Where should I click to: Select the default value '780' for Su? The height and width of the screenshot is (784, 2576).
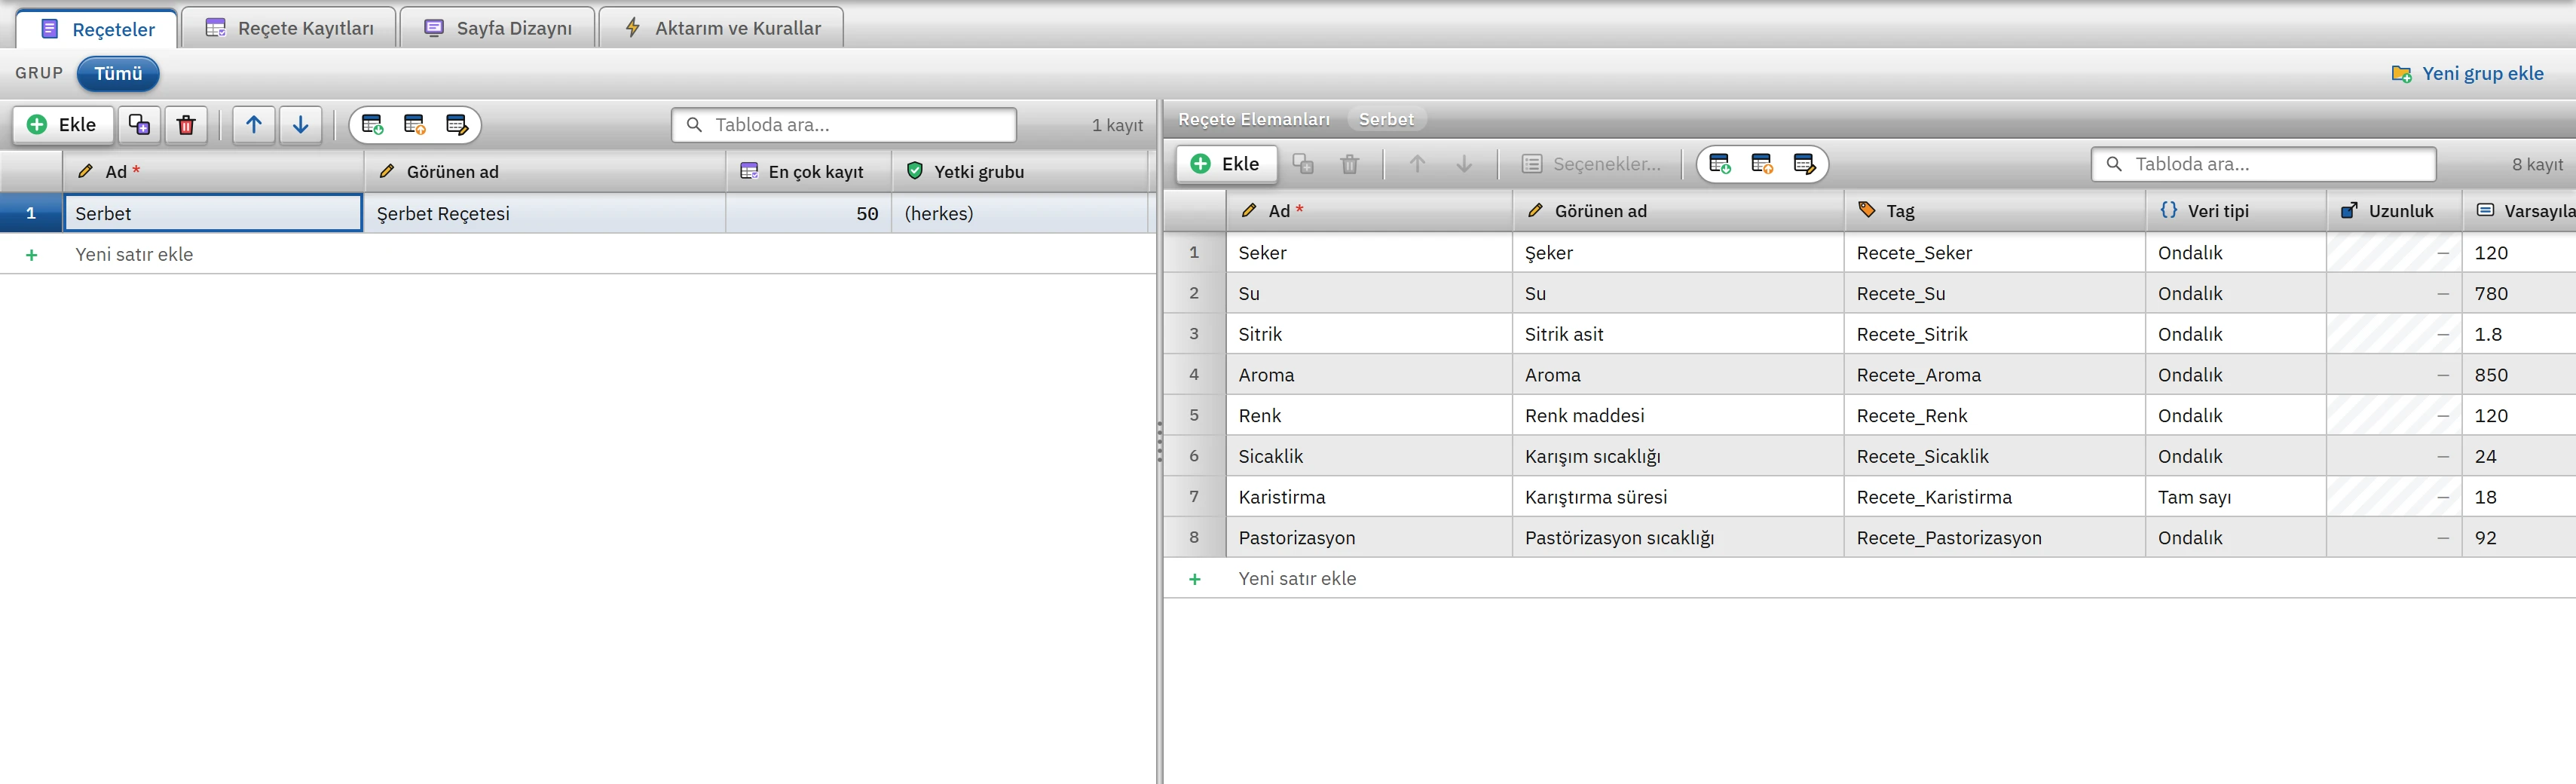pos(2518,294)
